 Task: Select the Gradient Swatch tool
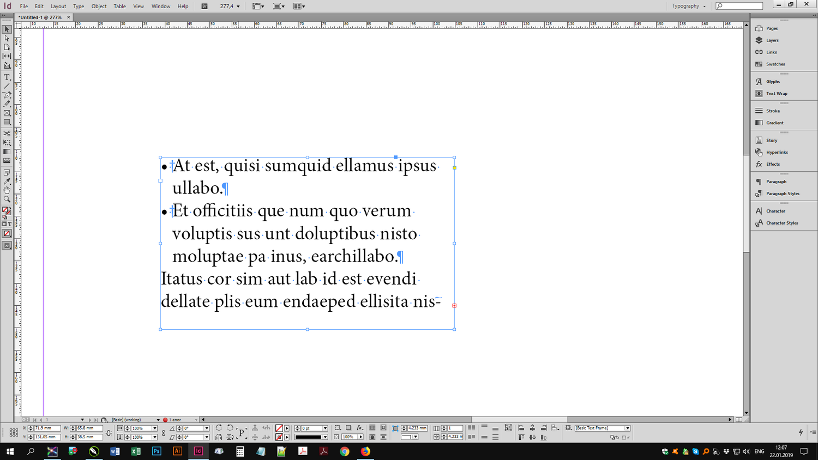point(7,152)
